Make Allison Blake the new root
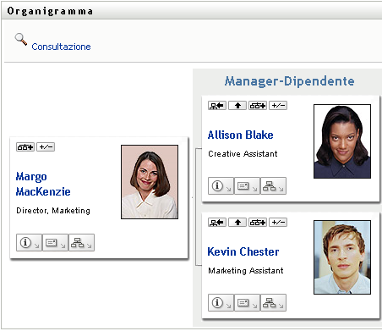Viewport: 382px width, 331px height. (x=217, y=106)
